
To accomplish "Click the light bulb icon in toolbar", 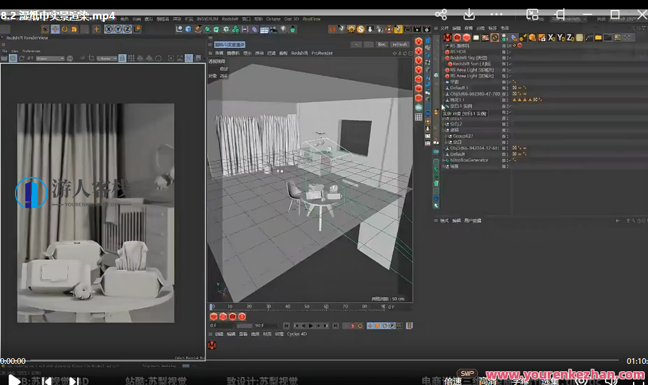I will click(x=283, y=29).
